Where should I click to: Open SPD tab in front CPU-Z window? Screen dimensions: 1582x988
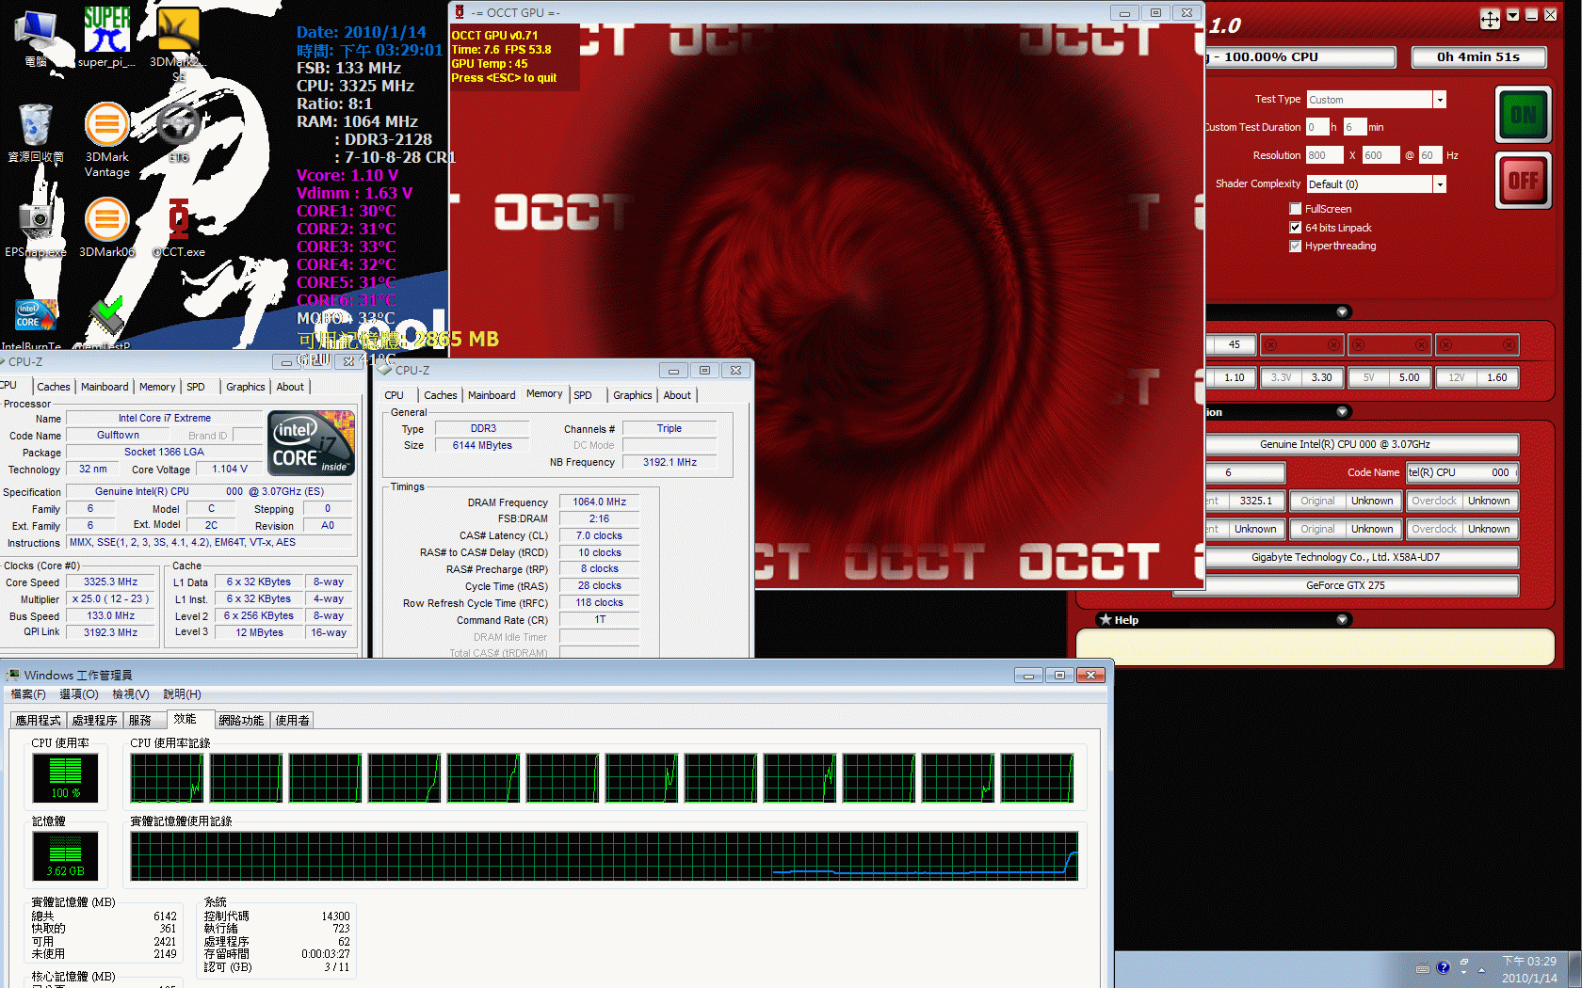tap(583, 395)
